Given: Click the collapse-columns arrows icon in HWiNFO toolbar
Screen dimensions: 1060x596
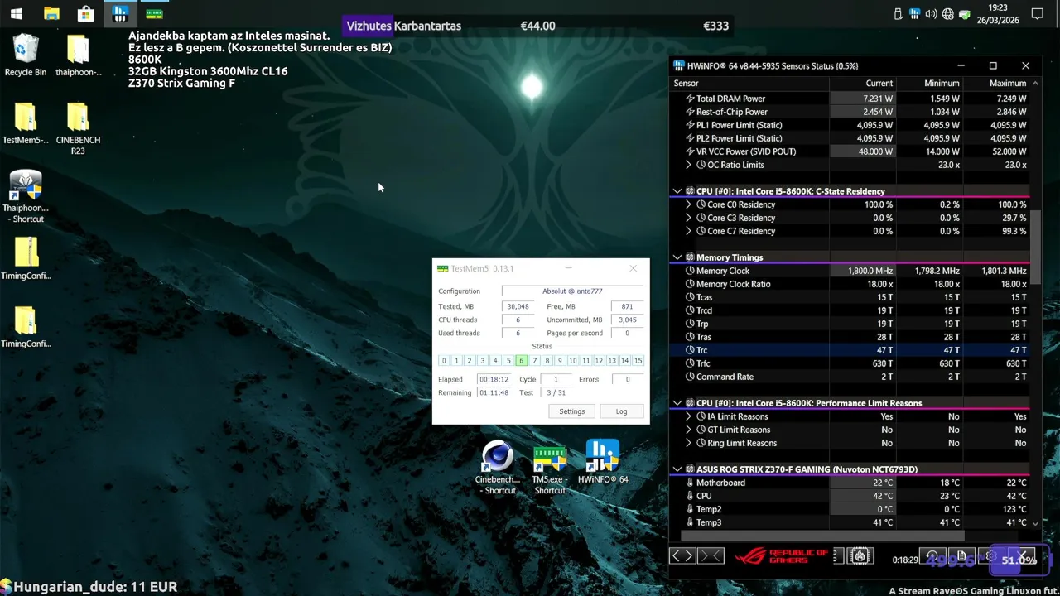Looking at the screenshot, I should pyautogui.click(x=711, y=556).
